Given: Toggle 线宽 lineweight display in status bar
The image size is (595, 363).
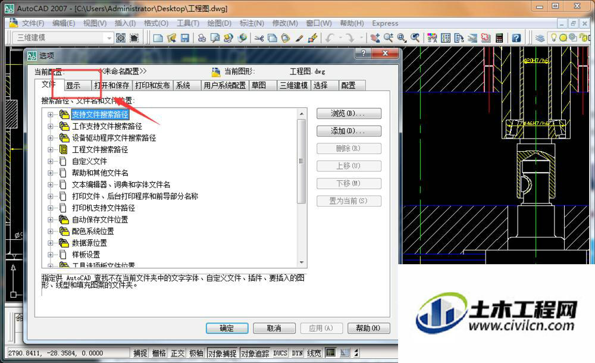Looking at the screenshot, I should (314, 353).
